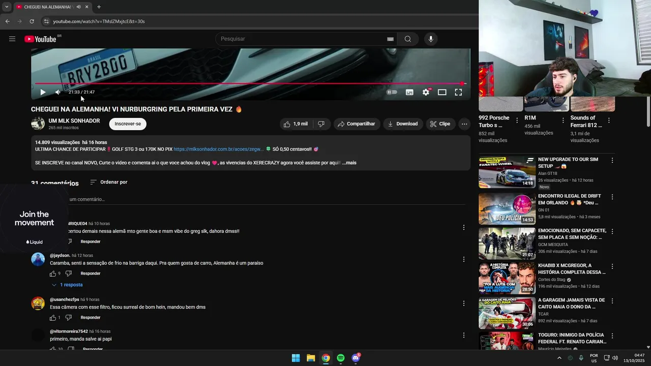Open options menu for @usanchezfps comment

tap(463, 303)
